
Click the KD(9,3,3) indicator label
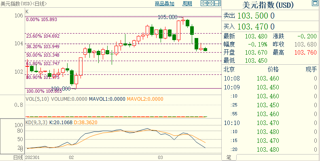[36, 123]
